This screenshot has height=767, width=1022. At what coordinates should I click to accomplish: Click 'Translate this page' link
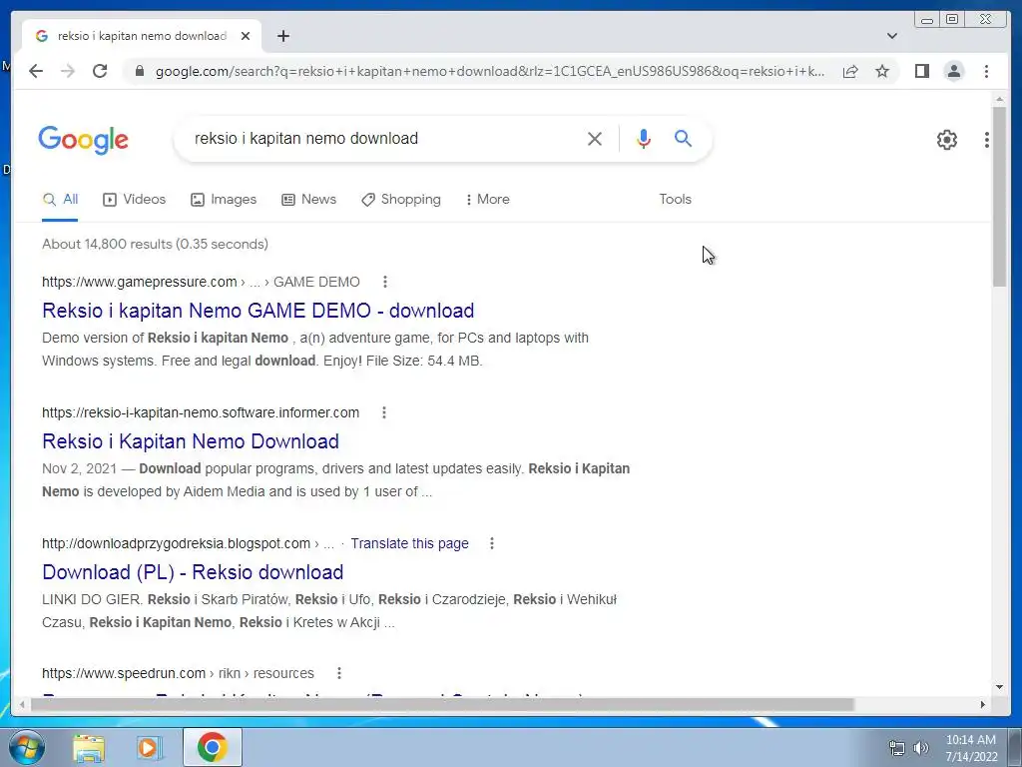click(x=409, y=543)
